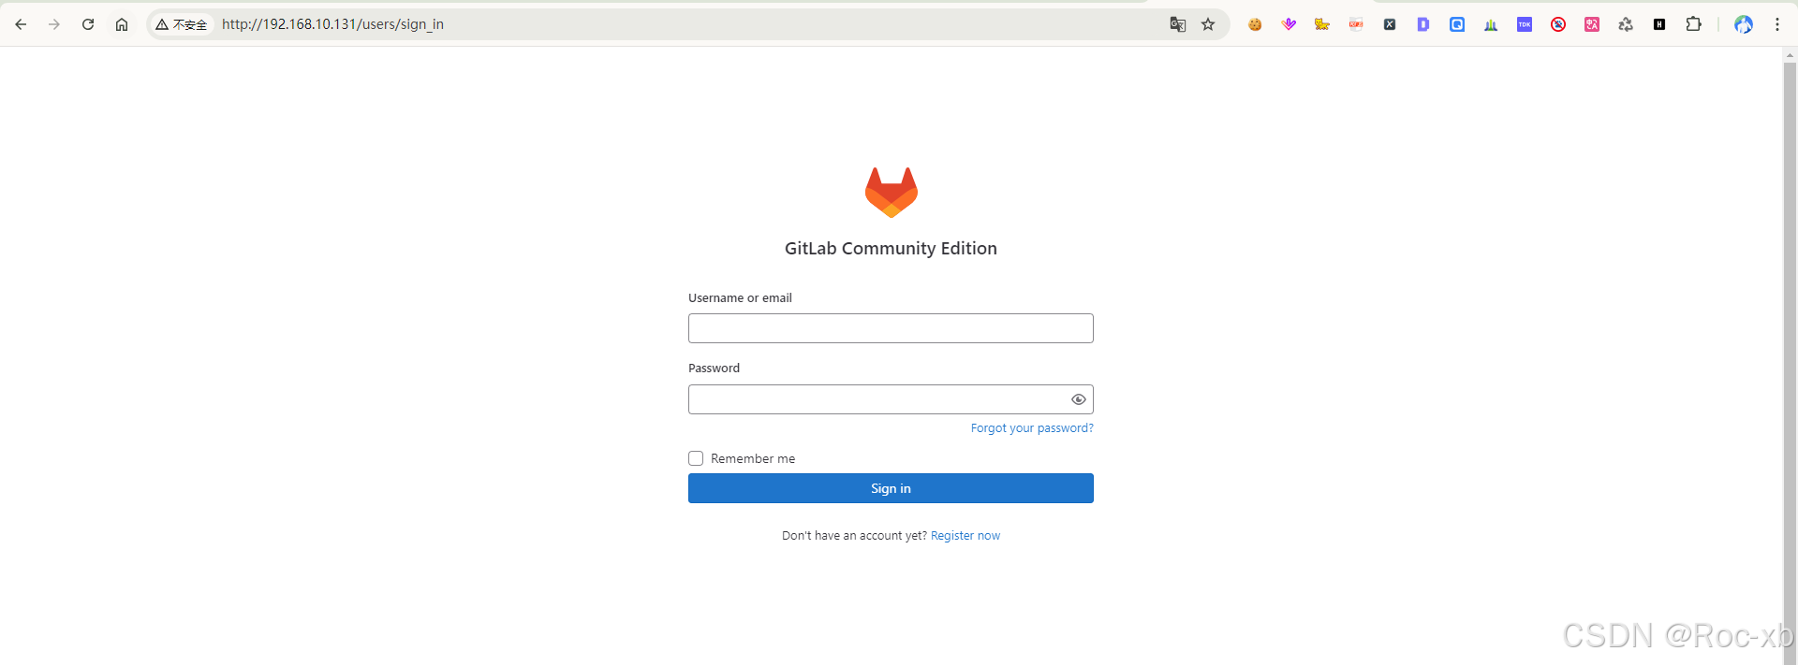Image resolution: width=1798 pixels, height=665 pixels.
Task: Go back with the browser back arrow
Action: [21, 24]
